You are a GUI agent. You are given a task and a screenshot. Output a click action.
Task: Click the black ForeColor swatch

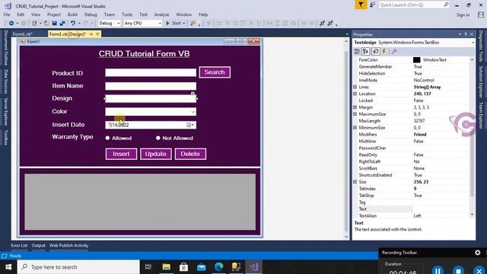[x=416, y=60]
